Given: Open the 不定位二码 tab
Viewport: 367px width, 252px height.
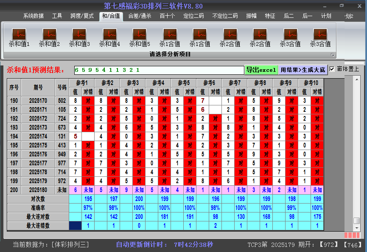Looking at the screenshot, I should click(x=225, y=16).
